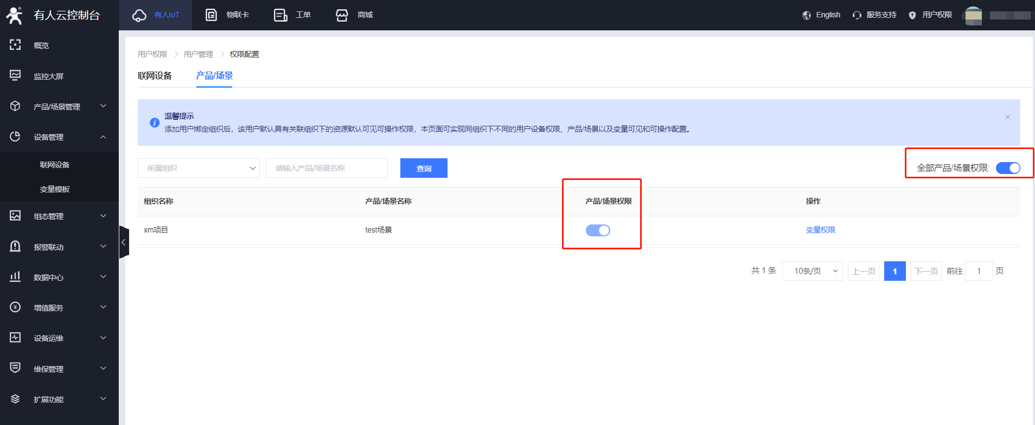Click the user avatar picture
This screenshot has width=1035, height=425.
pos(974,16)
